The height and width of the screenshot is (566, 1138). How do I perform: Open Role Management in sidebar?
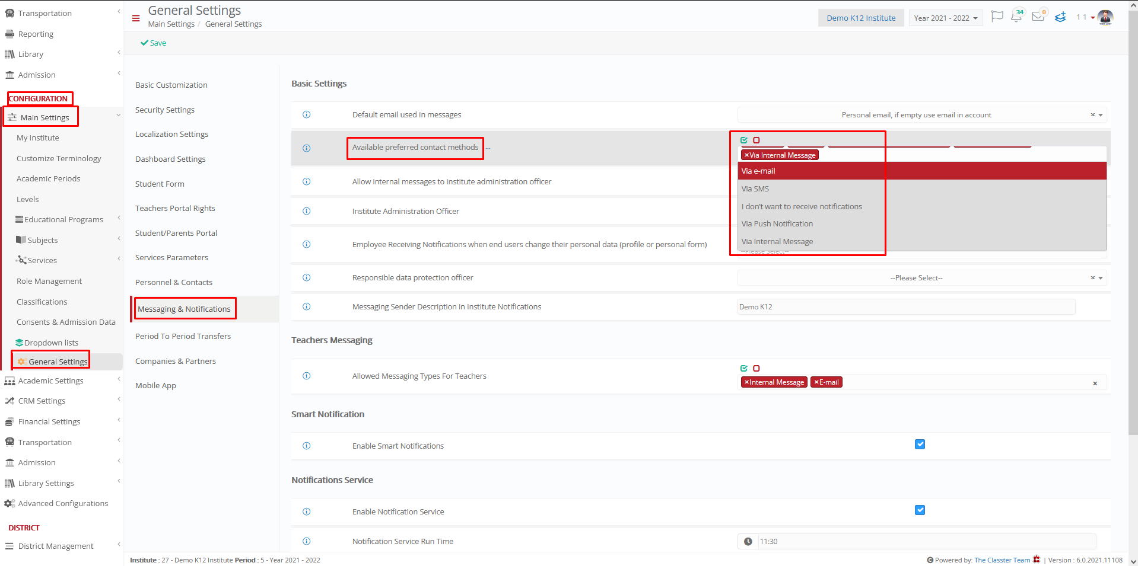(49, 281)
